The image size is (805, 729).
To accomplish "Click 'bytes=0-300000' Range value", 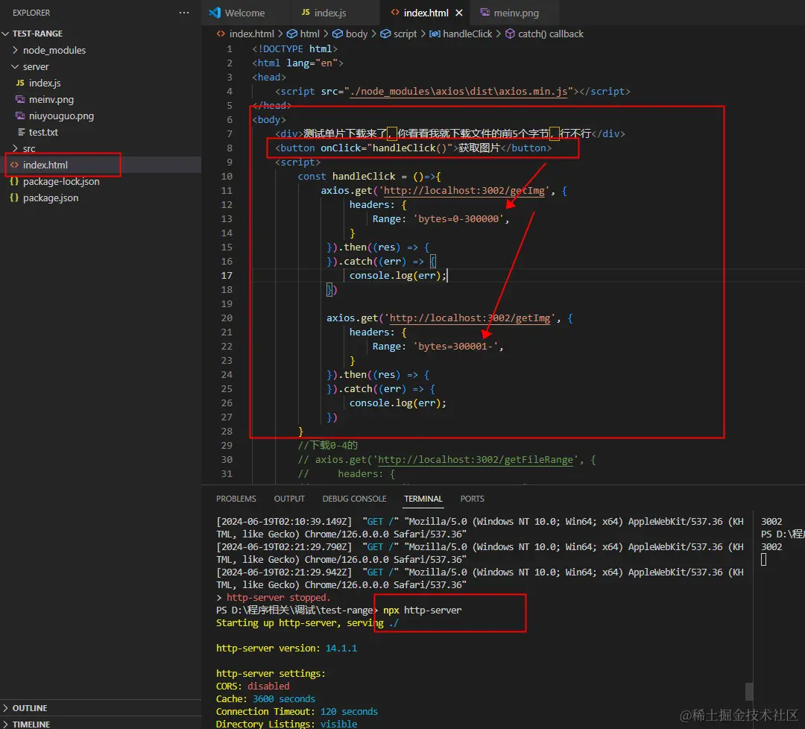I will click(x=458, y=219).
